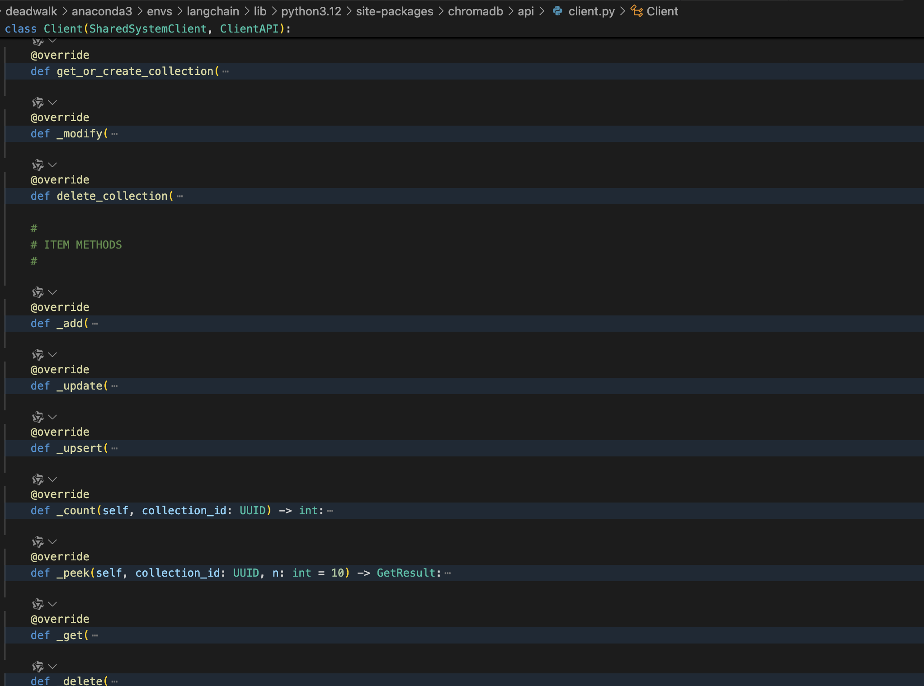Click the AI icon above _modify method
This screenshot has width=924, height=686.
(38, 103)
